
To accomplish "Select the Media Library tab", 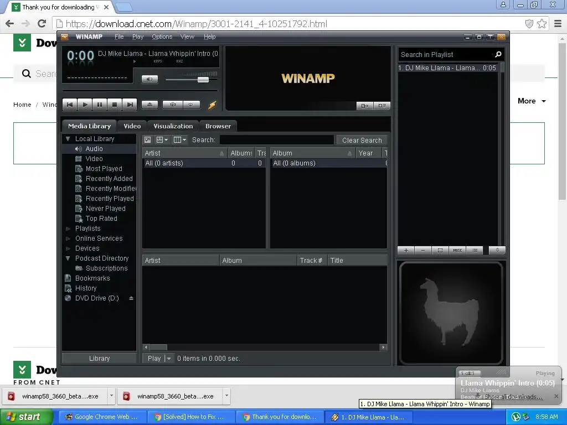I will coord(89,126).
